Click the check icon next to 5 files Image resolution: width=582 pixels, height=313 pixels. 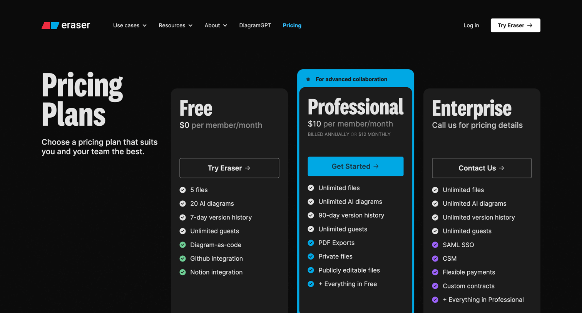pos(183,190)
